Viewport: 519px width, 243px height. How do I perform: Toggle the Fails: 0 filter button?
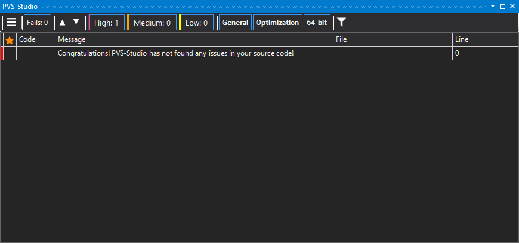[38, 23]
